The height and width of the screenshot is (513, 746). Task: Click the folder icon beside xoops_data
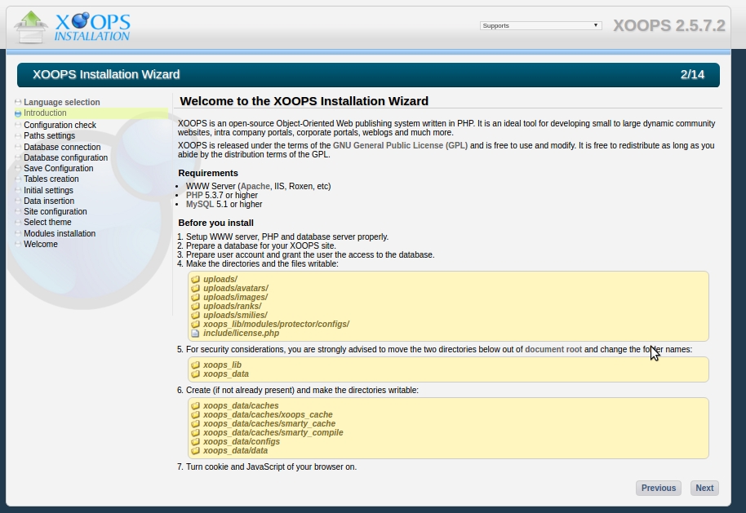coord(195,374)
